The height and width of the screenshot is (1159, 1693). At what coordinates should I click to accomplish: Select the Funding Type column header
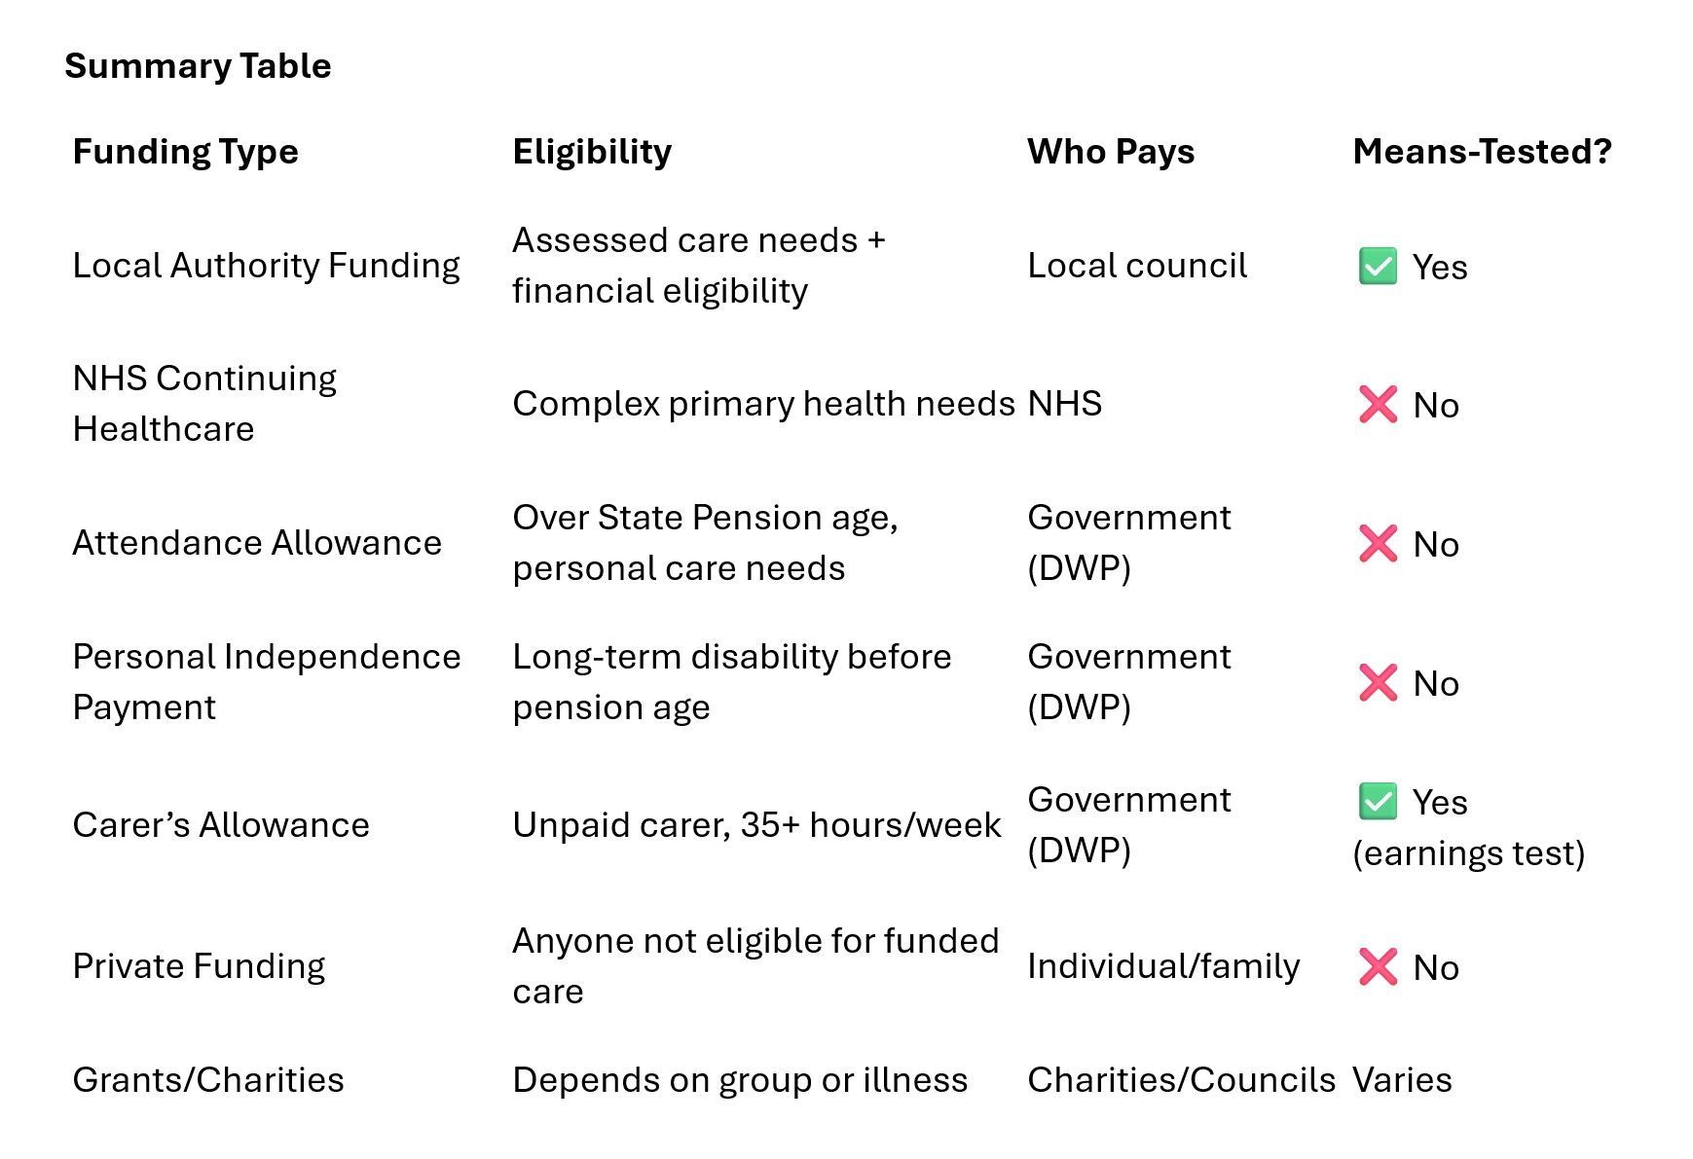pos(185,152)
